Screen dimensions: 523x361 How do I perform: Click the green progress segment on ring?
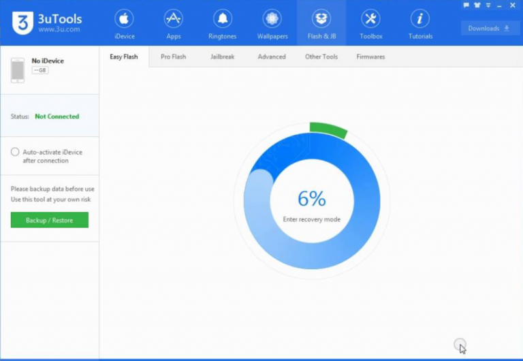(x=328, y=130)
